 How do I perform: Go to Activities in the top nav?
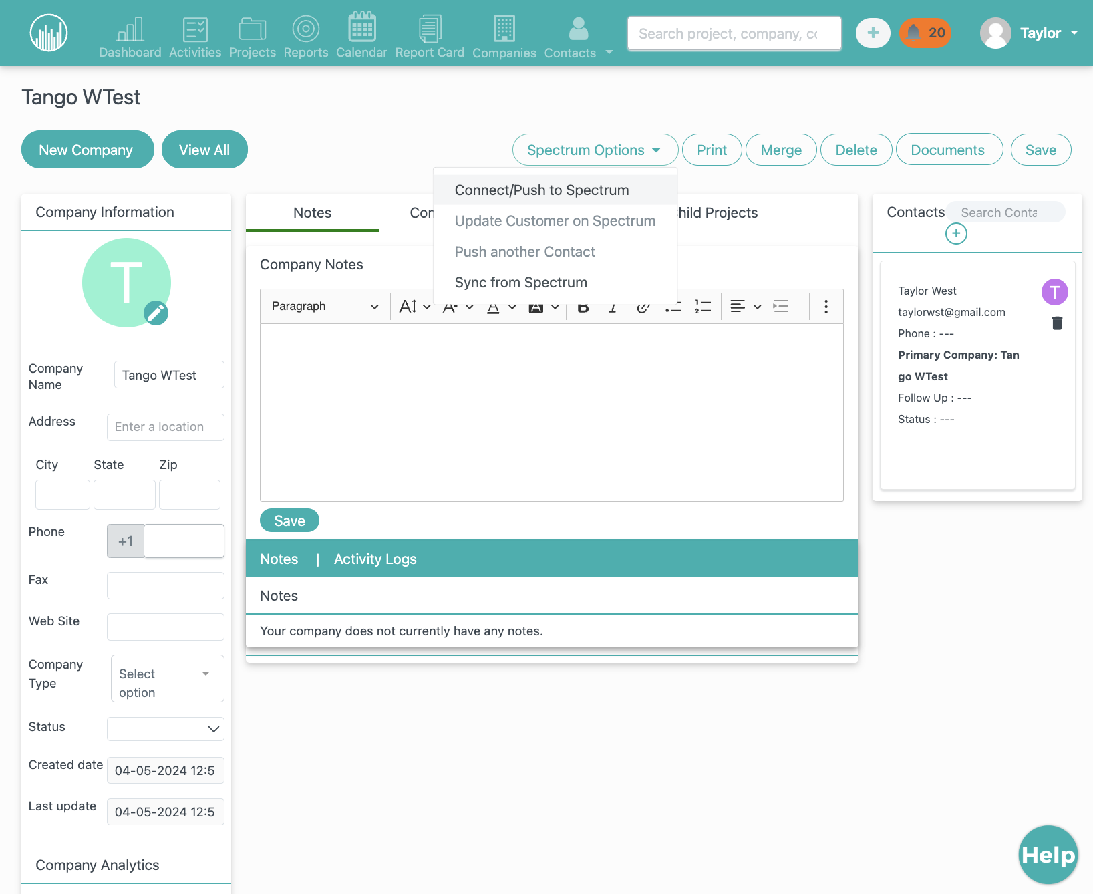[195, 37]
